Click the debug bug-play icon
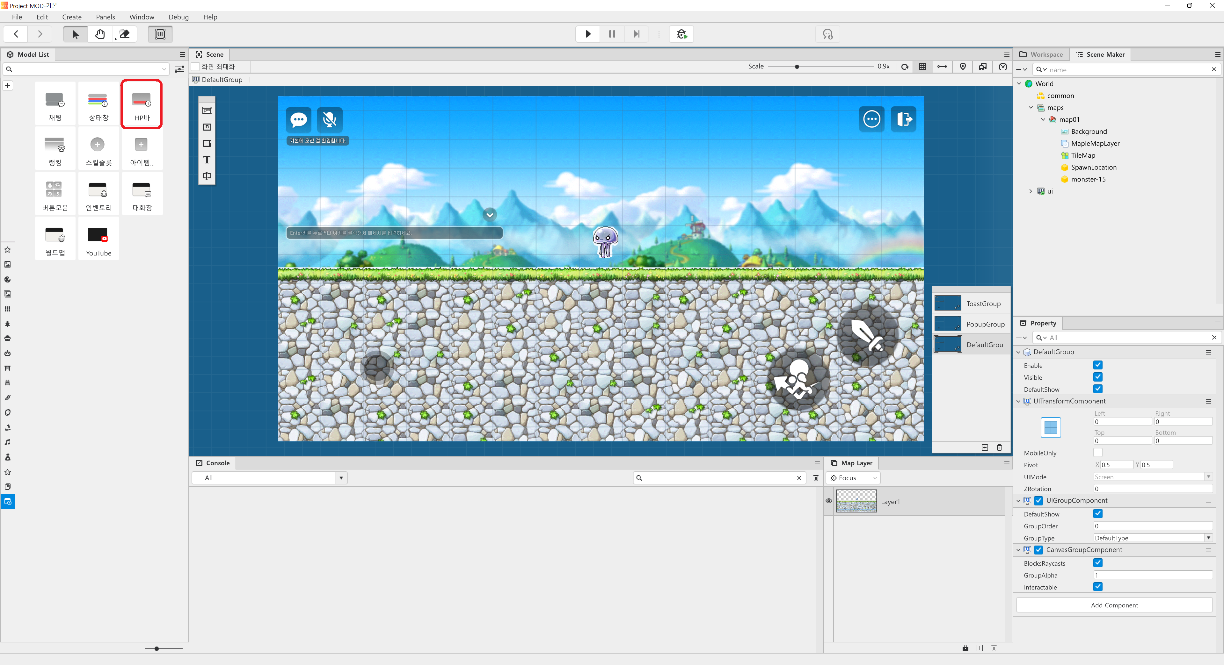Viewport: 1224px width, 665px height. point(681,34)
